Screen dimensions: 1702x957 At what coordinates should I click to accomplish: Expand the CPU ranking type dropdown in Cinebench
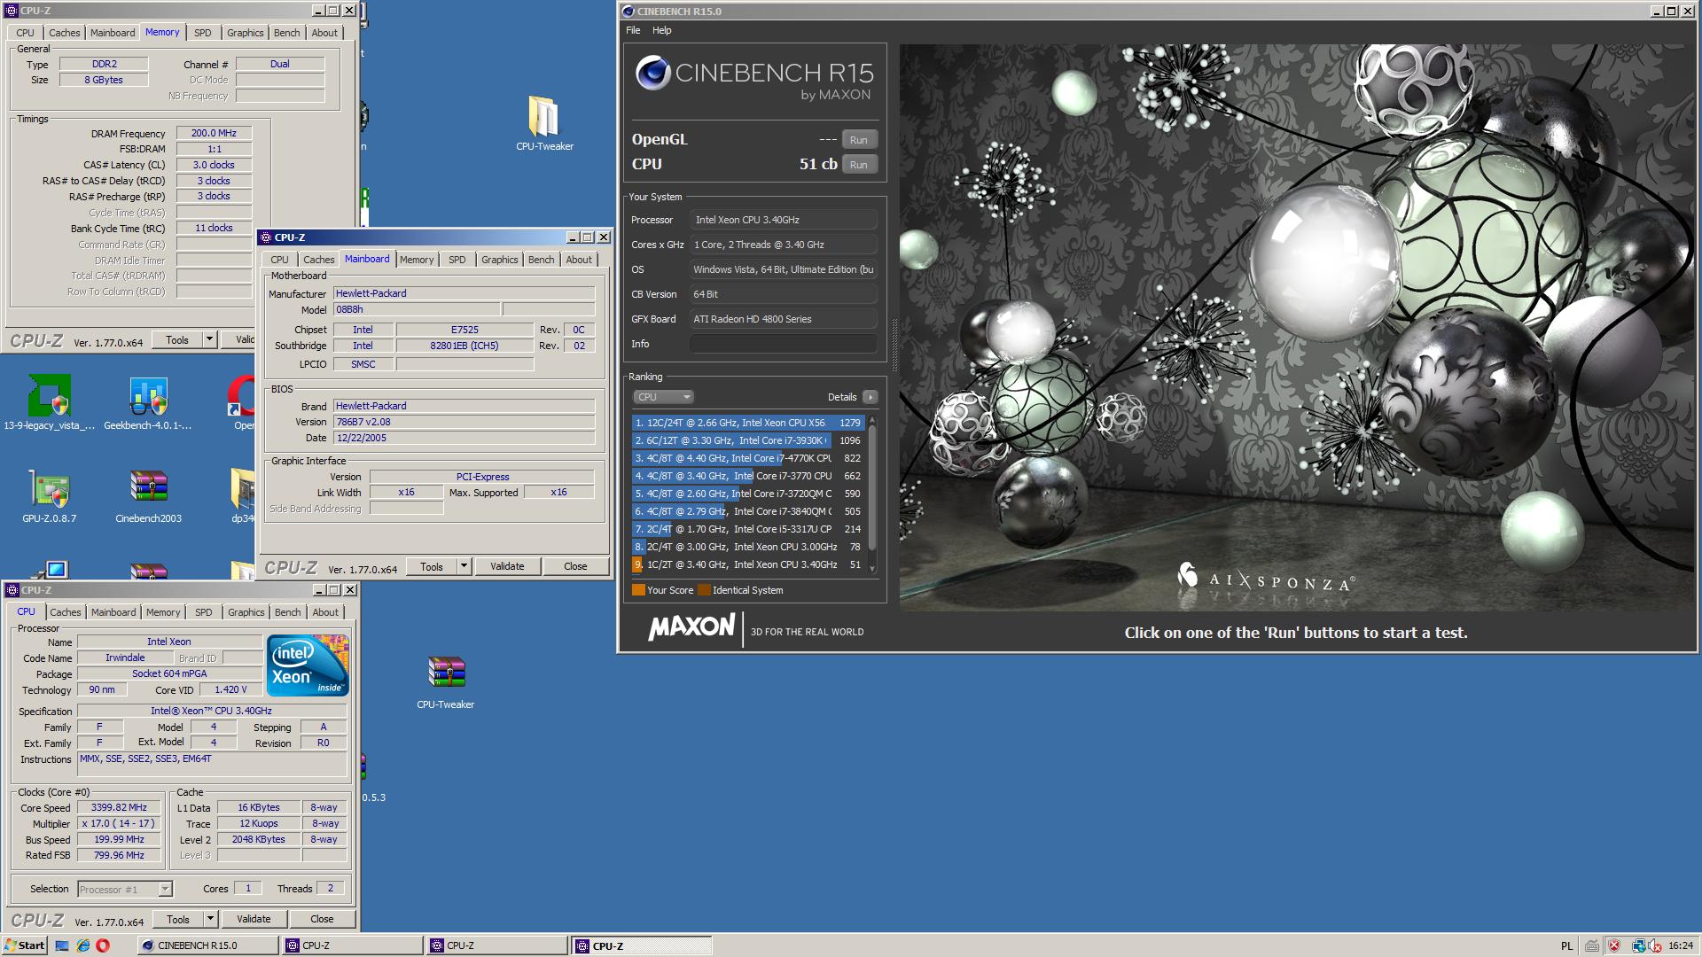(663, 397)
